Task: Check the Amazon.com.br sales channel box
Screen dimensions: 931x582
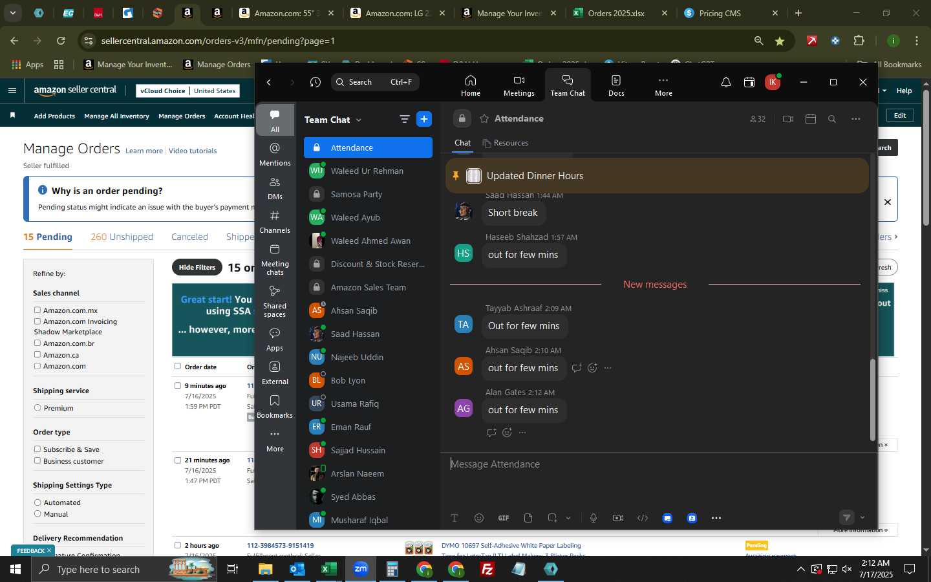Action: [37, 343]
